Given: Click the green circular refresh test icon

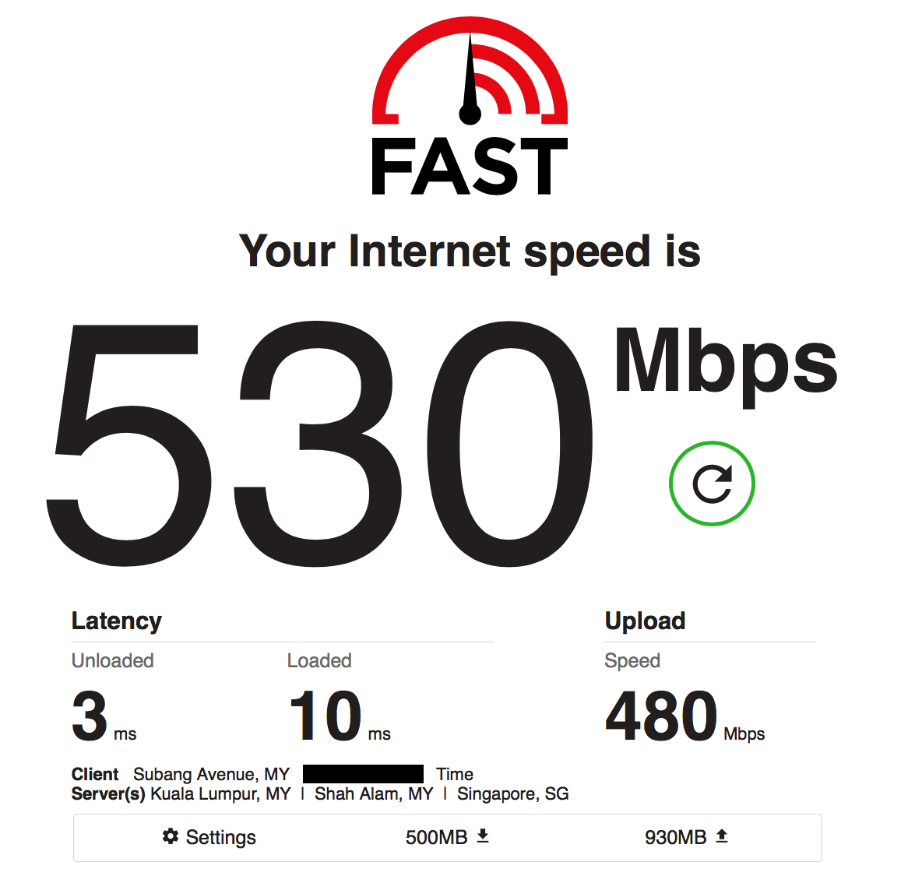Looking at the screenshot, I should 712,484.
